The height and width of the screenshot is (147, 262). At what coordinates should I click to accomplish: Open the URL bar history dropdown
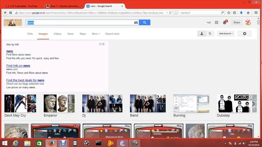[x=167, y=13]
